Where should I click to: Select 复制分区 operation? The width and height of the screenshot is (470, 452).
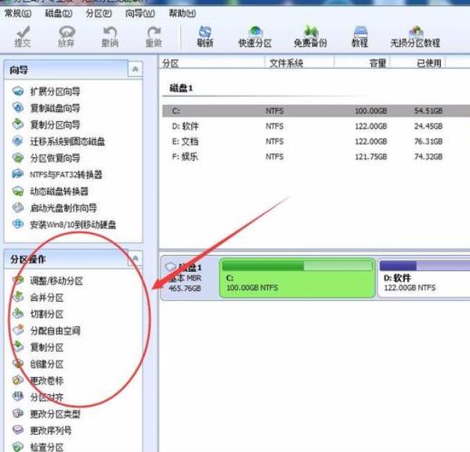[x=38, y=347]
